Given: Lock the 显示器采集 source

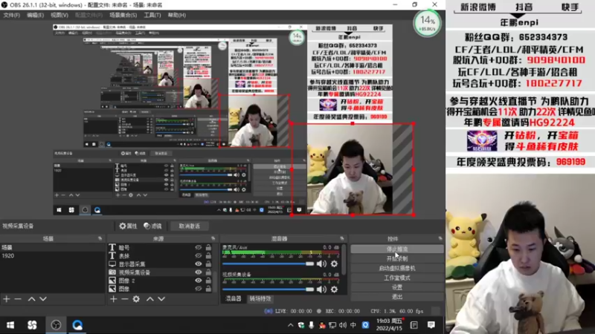Looking at the screenshot, I should [x=208, y=264].
